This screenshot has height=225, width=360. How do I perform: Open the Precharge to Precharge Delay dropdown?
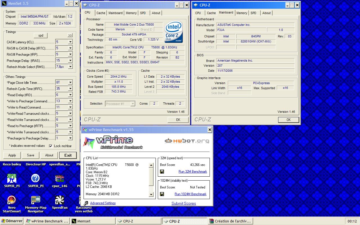70,138
